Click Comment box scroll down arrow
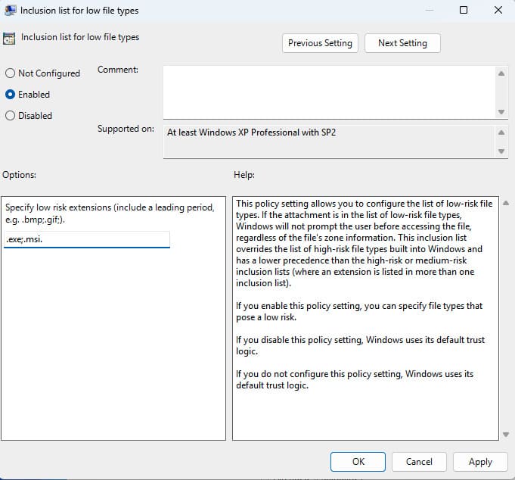Viewport: 515px width, 480px height. [x=501, y=112]
